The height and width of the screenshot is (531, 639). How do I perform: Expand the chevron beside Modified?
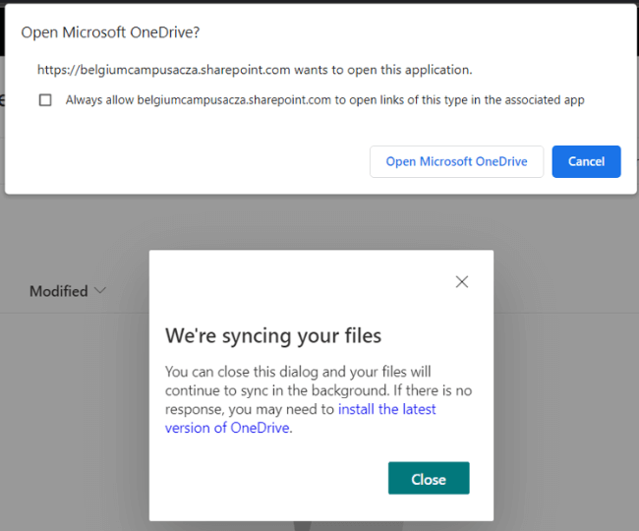click(99, 291)
